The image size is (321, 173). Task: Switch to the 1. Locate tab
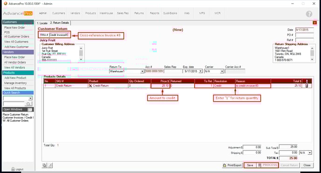(x=42, y=23)
